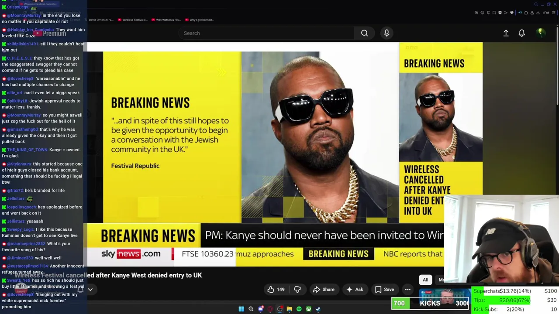Open 'Why I got banned...' bookmark
Image resolution: width=559 pixels, height=314 pixels.
199,20
